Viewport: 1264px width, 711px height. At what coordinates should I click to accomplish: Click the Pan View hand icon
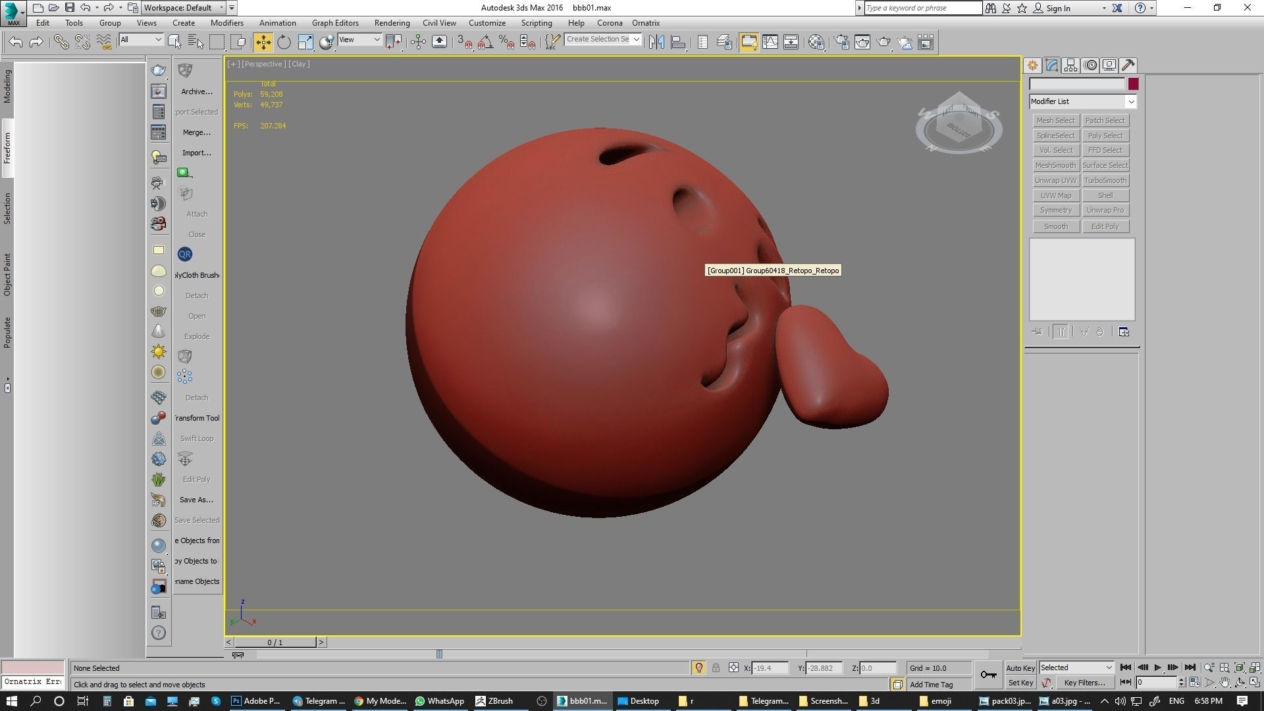point(1224,683)
